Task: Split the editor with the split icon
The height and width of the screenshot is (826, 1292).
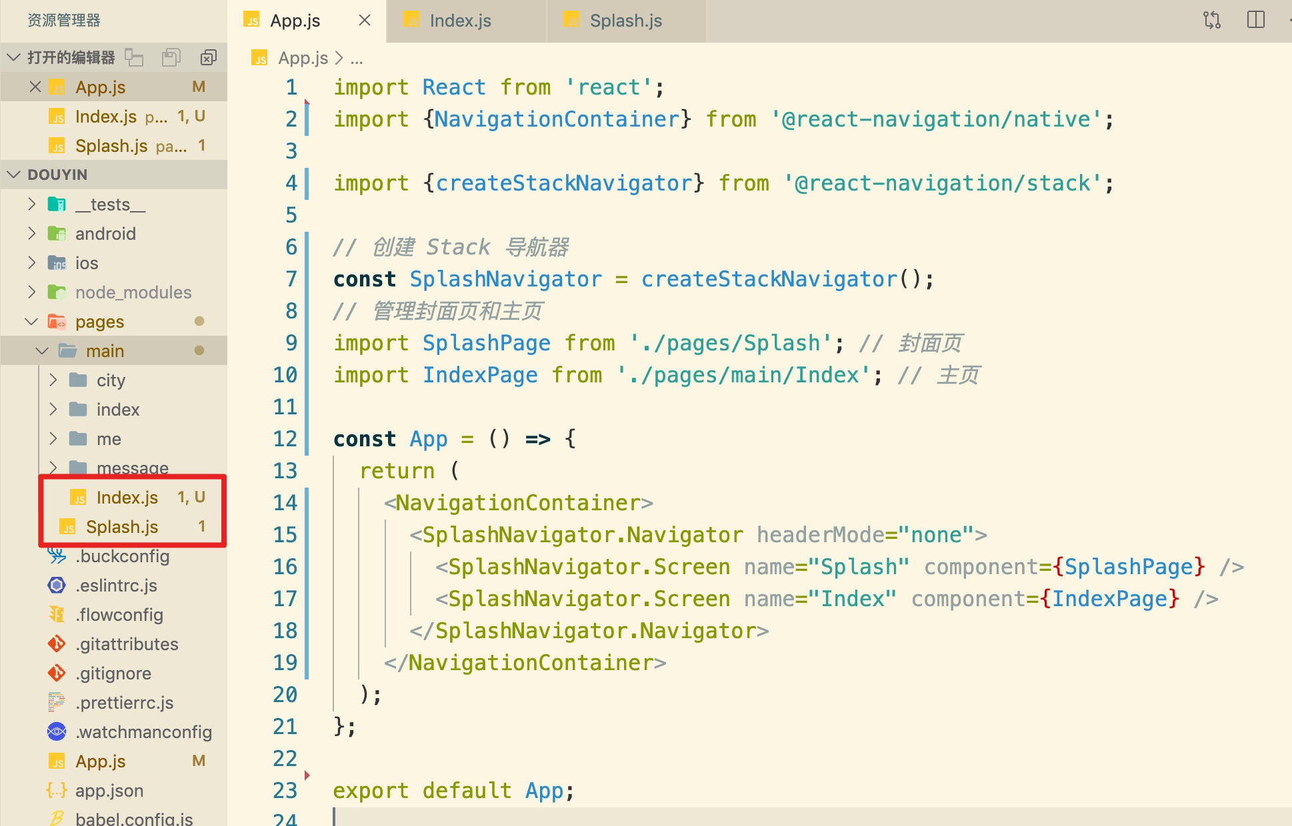Action: point(1256,20)
